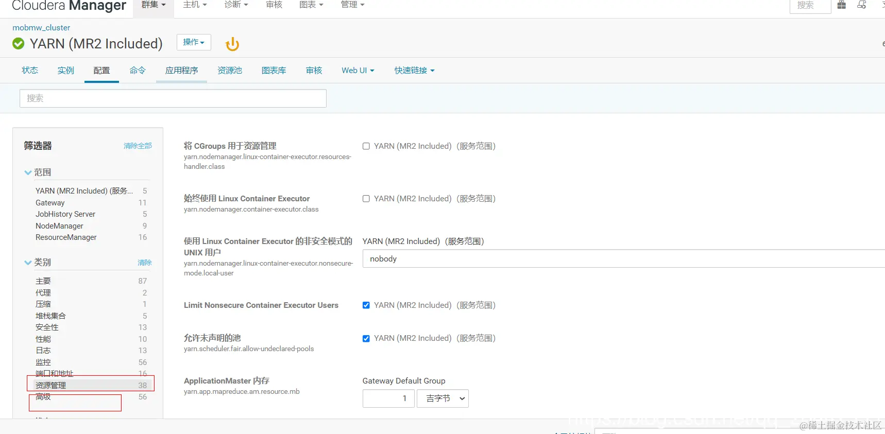Open the 操作 actions dropdown
885x434 pixels.
194,42
